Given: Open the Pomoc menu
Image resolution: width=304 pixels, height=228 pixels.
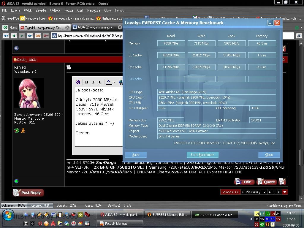Looking at the screenshot, I should [x=119, y=10].
